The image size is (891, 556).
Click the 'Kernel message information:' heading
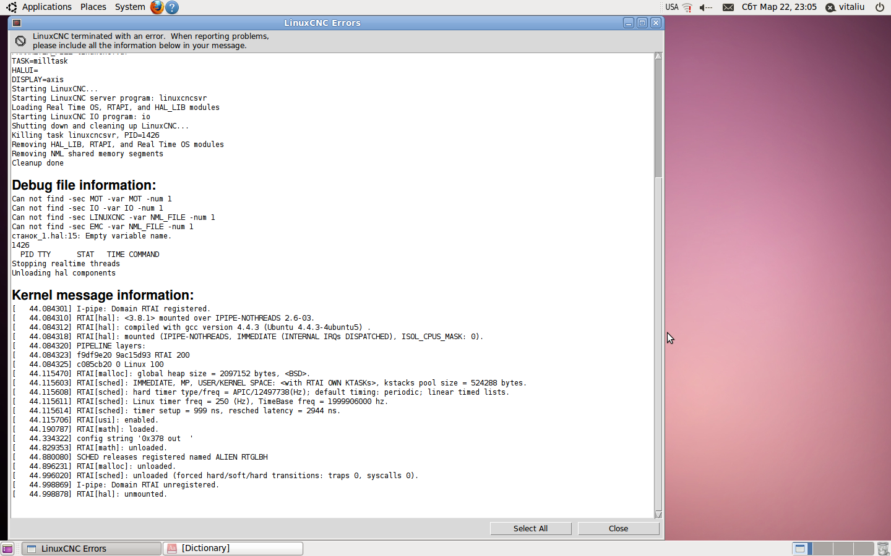(x=103, y=295)
